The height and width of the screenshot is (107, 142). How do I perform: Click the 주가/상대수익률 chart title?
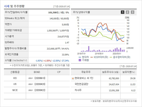pyautogui.click(x=81, y=12)
